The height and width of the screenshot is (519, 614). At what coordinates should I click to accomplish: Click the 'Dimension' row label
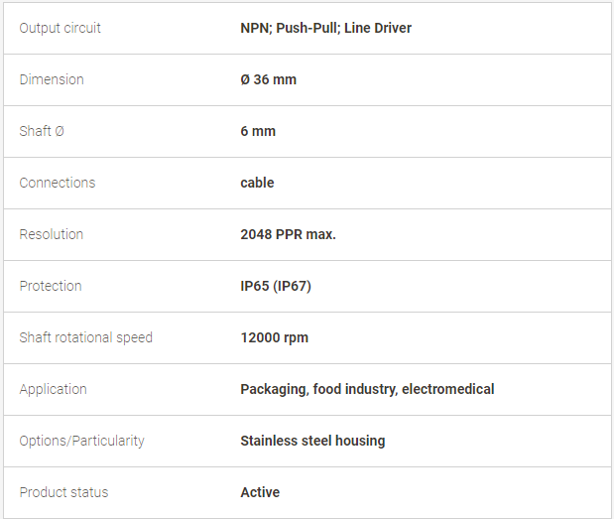click(52, 79)
